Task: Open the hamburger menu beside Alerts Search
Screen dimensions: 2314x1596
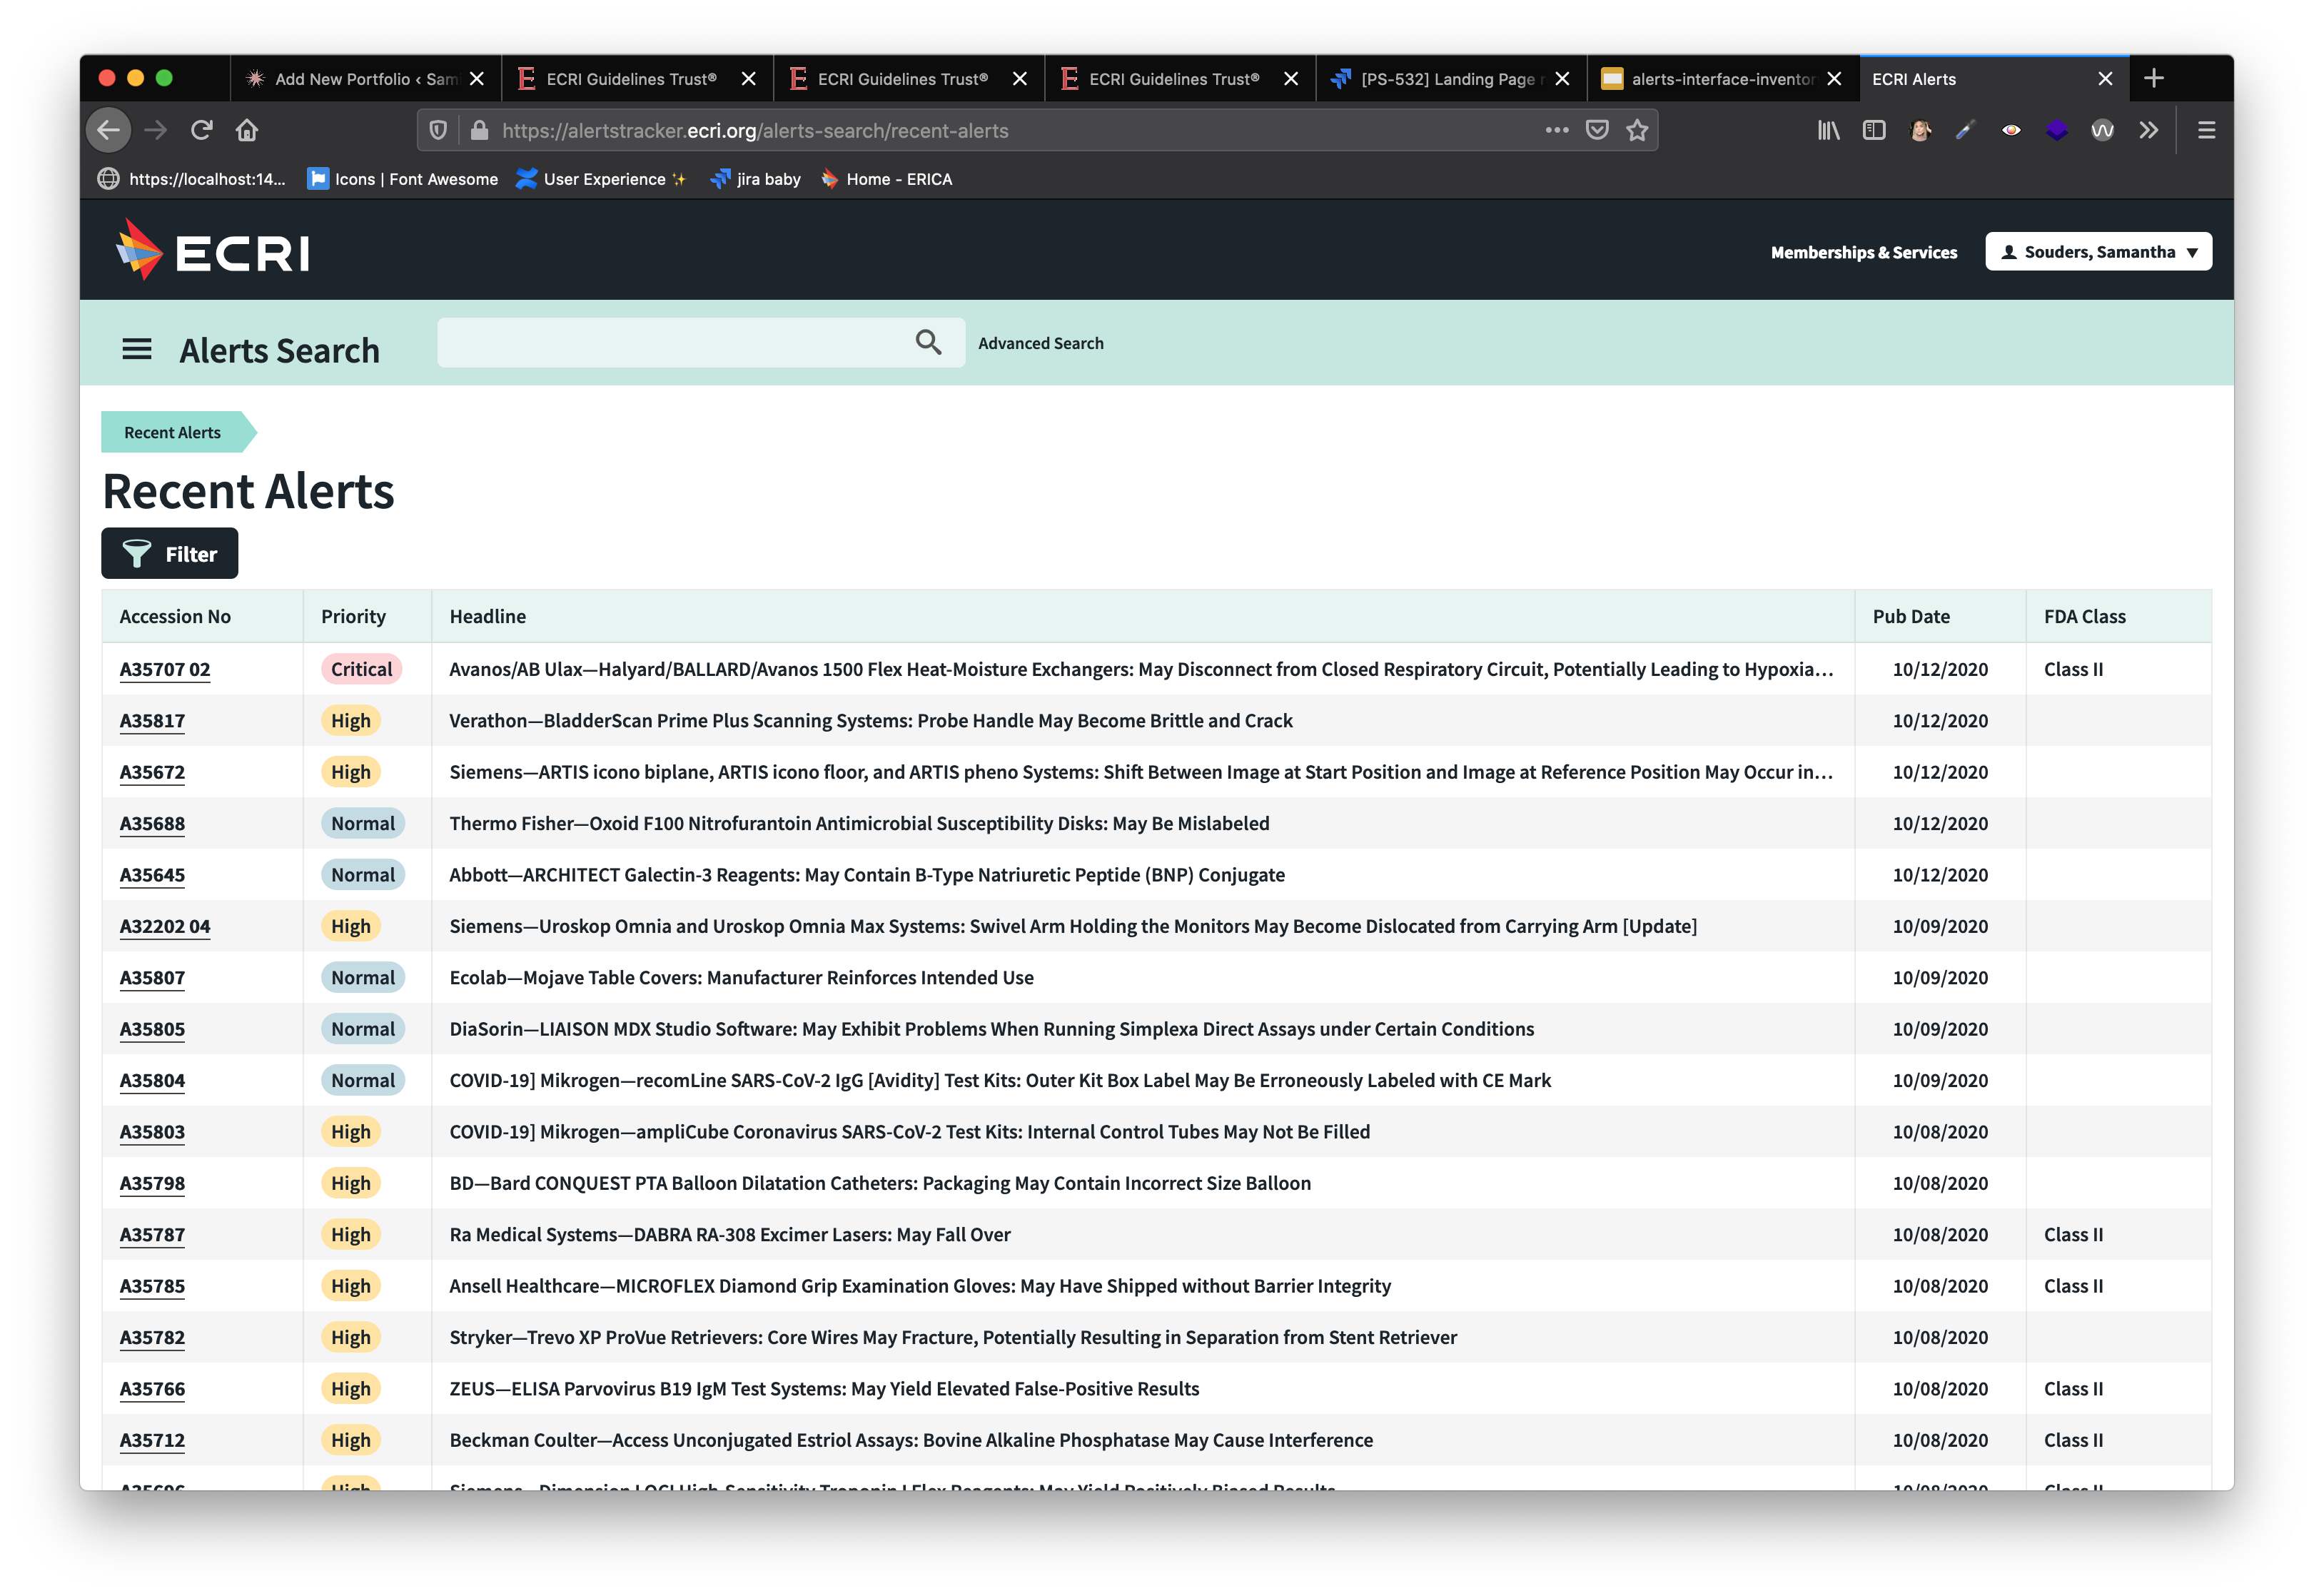Action: coord(137,349)
